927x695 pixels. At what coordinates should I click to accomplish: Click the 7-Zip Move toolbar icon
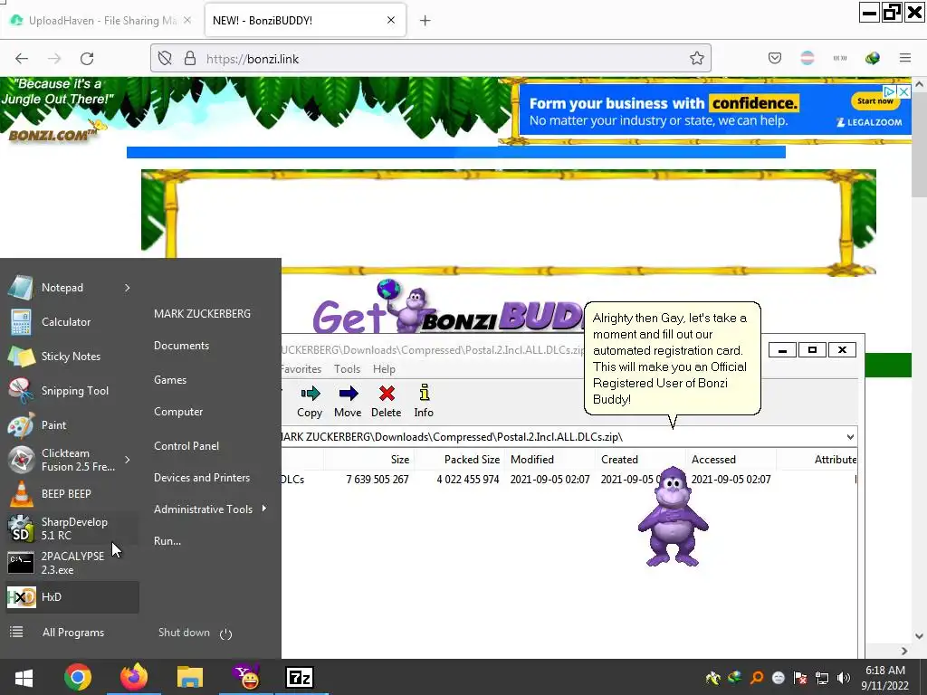point(349,394)
